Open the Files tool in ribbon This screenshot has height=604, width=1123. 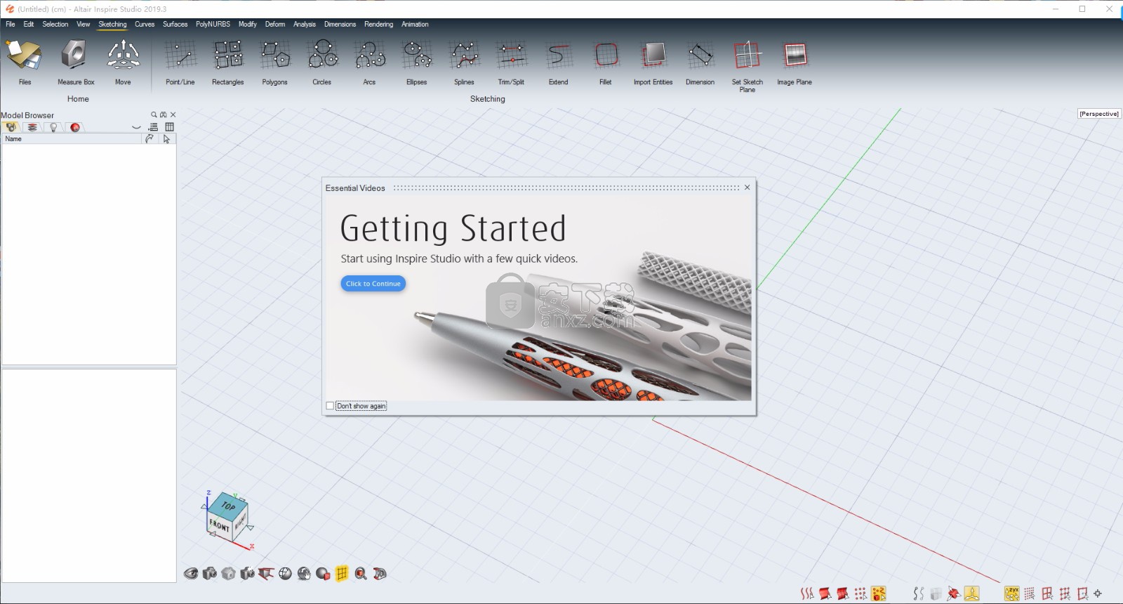[x=25, y=62]
